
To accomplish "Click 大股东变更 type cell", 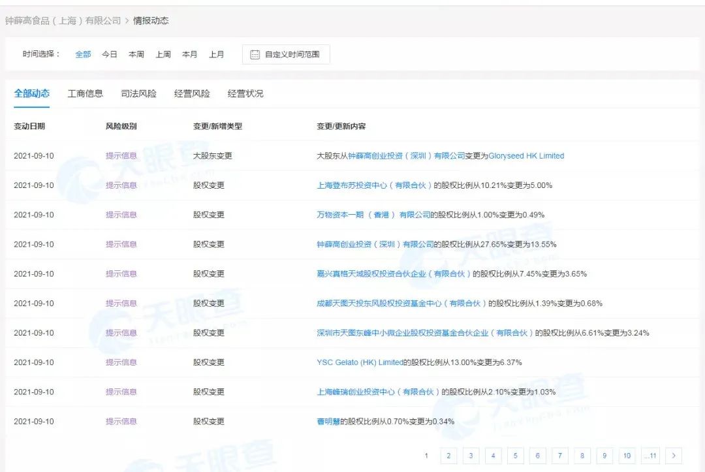I will [x=213, y=156].
